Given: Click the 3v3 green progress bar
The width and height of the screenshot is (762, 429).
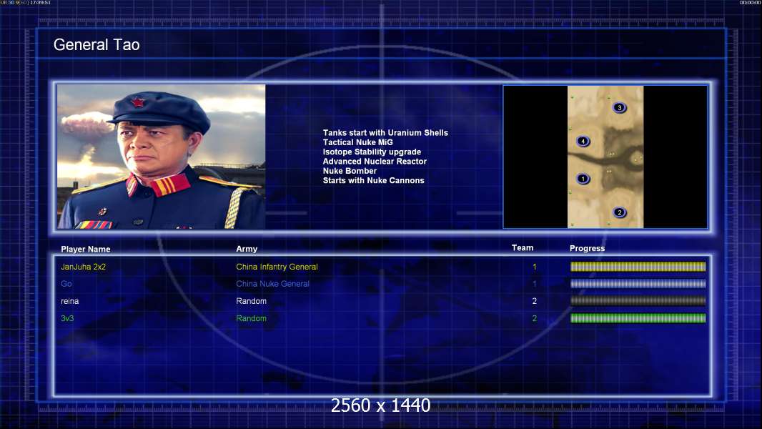Looking at the screenshot, I should [638, 318].
